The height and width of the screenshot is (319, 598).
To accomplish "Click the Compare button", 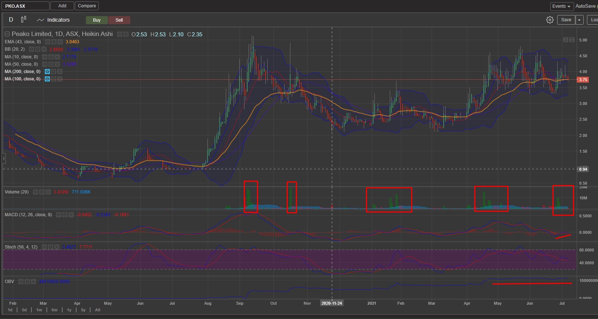I will point(87,6).
